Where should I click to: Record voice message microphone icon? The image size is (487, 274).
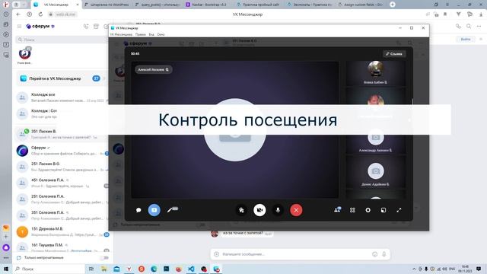[384, 254]
